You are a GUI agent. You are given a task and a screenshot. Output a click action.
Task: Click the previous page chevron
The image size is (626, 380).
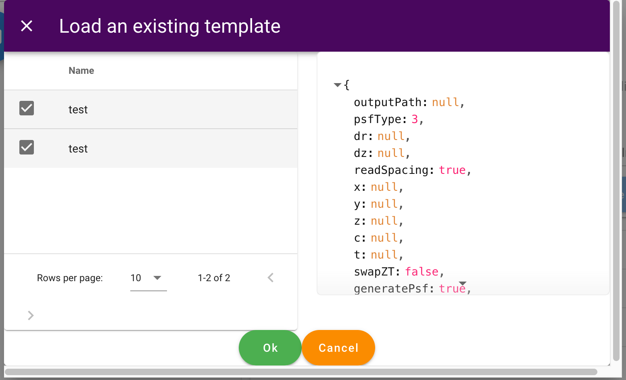(271, 278)
